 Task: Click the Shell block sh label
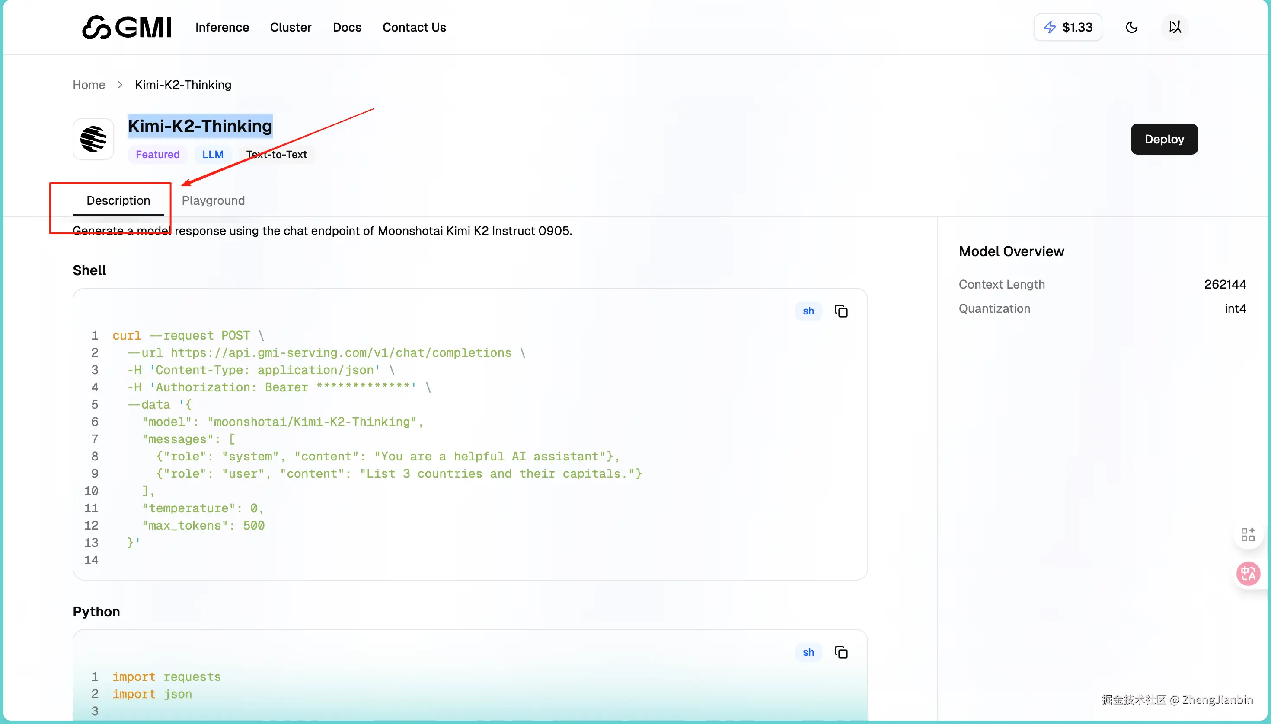(808, 311)
